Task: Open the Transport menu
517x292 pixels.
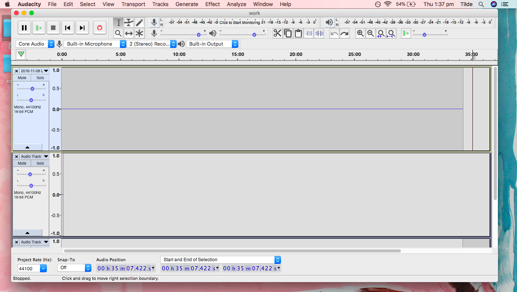Action: click(x=133, y=4)
